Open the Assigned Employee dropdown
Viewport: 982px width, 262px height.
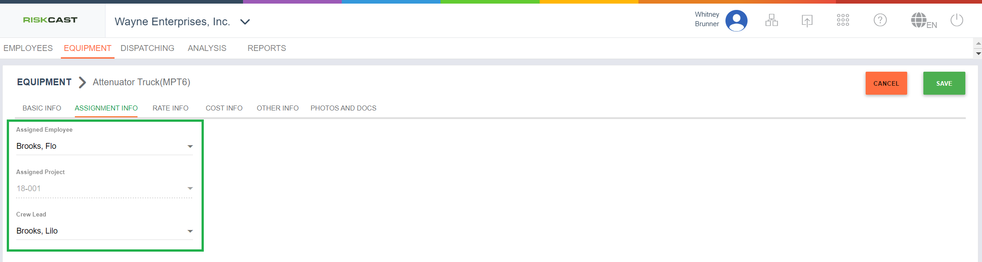point(190,146)
